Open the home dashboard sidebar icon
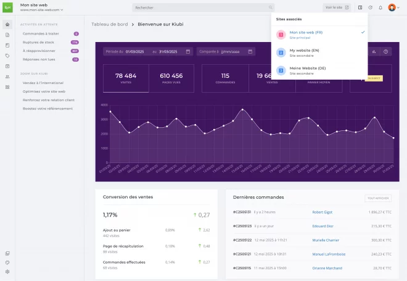The height and width of the screenshot is (281, 407). (x=7, y=25)
